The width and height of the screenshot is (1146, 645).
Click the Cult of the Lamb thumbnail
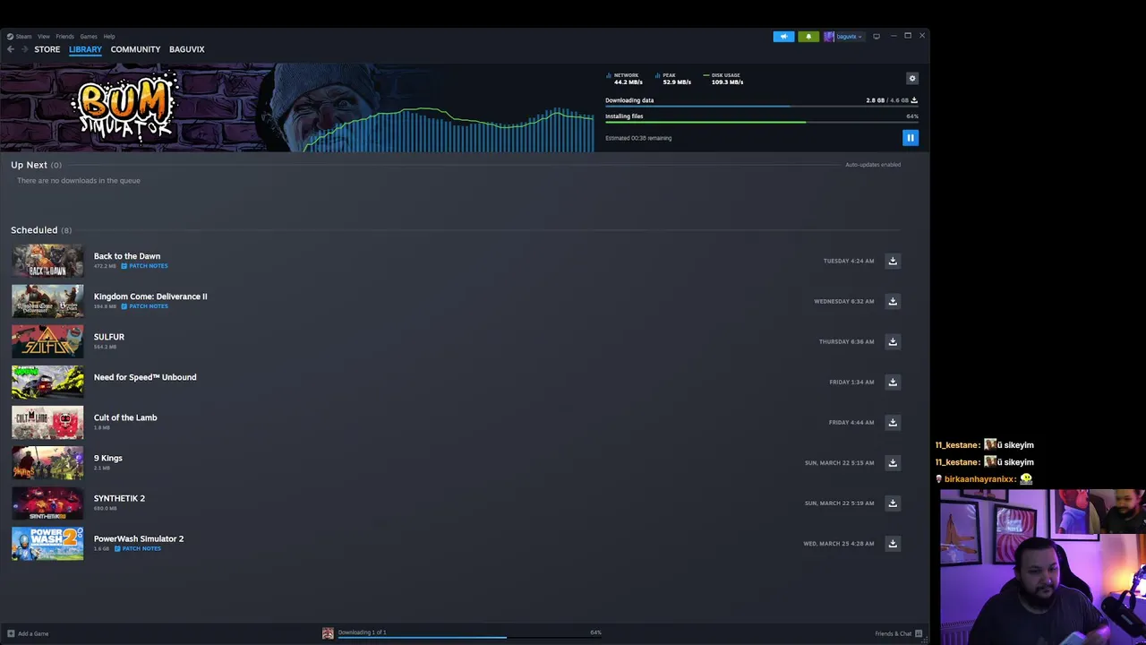(x=47, y=422)
